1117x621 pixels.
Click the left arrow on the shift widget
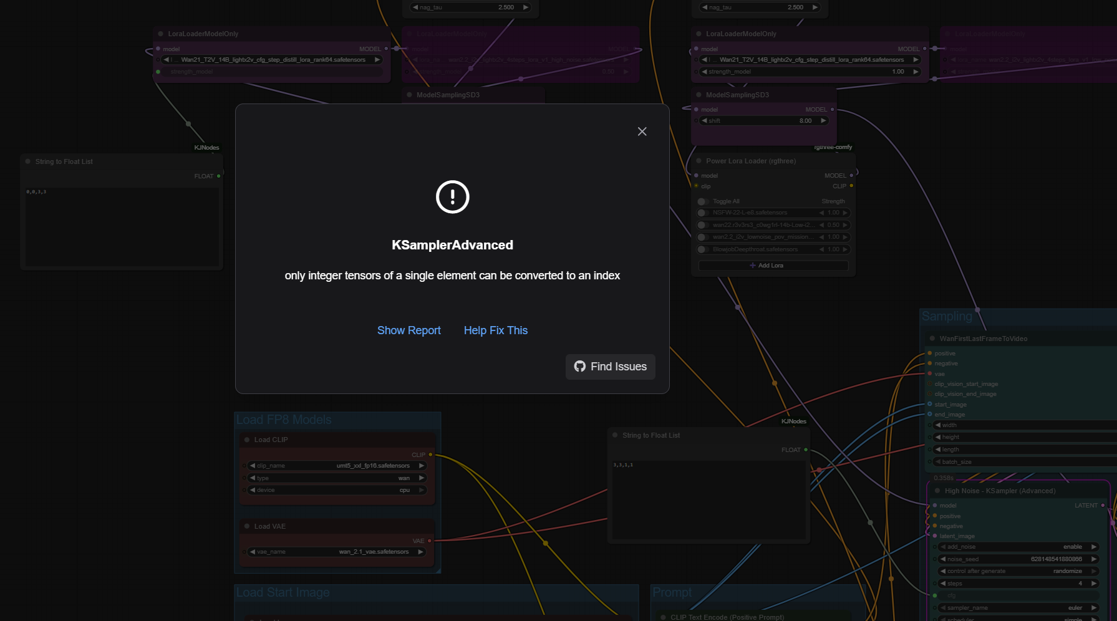point(704,121)
